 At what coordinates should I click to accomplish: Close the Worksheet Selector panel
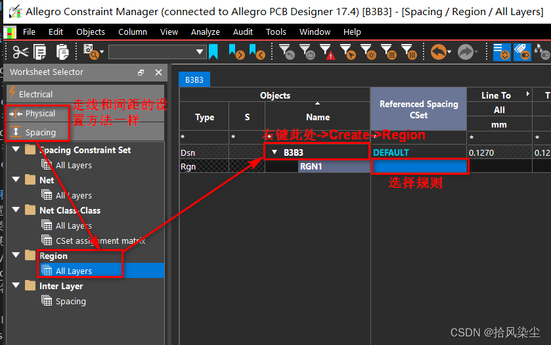(158, 72)
